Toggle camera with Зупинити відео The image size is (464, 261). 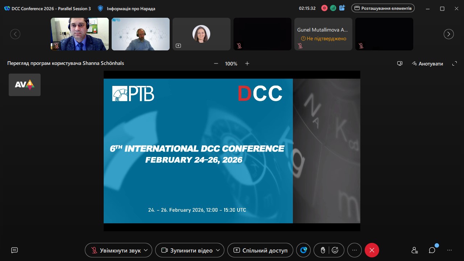click(x=187, y=250)
